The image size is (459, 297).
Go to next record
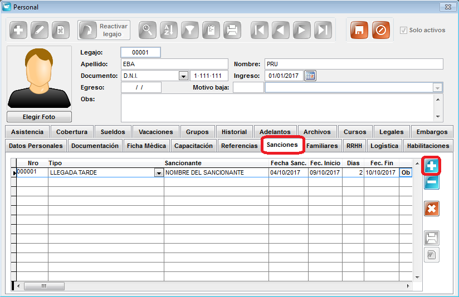click(x=301, y=30)
